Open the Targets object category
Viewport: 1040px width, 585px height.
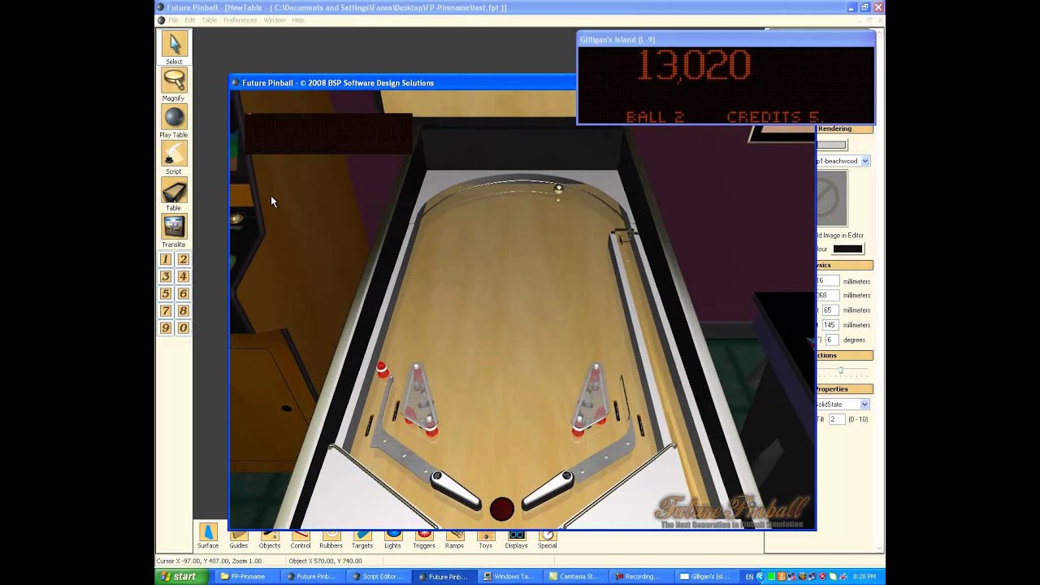click(x=362, y=539)
